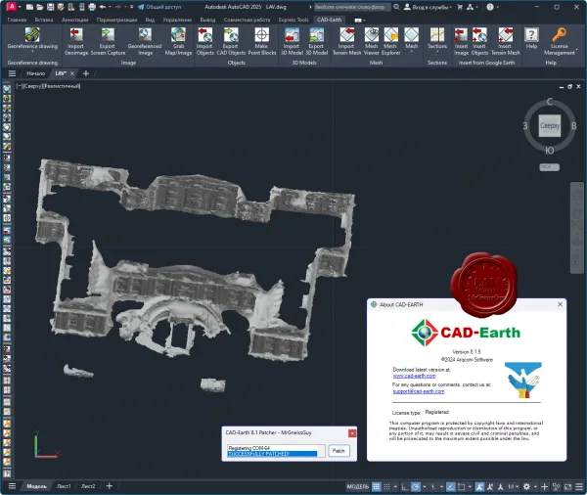
Task: Open sign-in services dropdown
Action: (429, 7)
